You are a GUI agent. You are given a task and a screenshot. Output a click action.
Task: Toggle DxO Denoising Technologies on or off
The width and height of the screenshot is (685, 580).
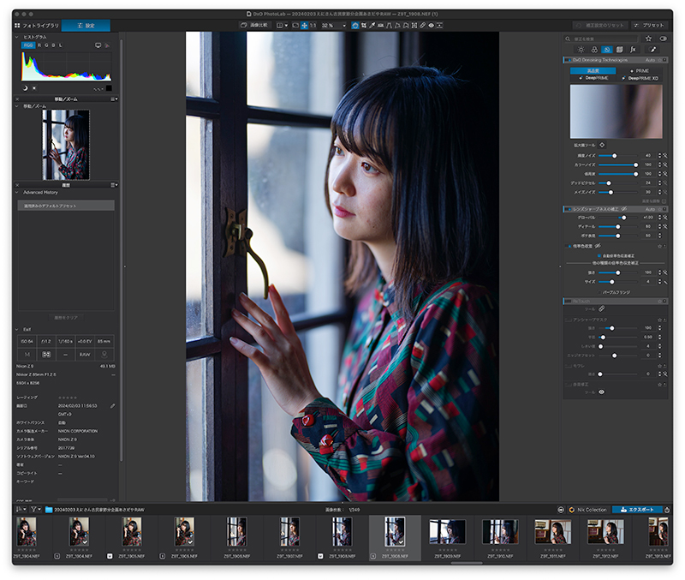click(x=567, y=60)
